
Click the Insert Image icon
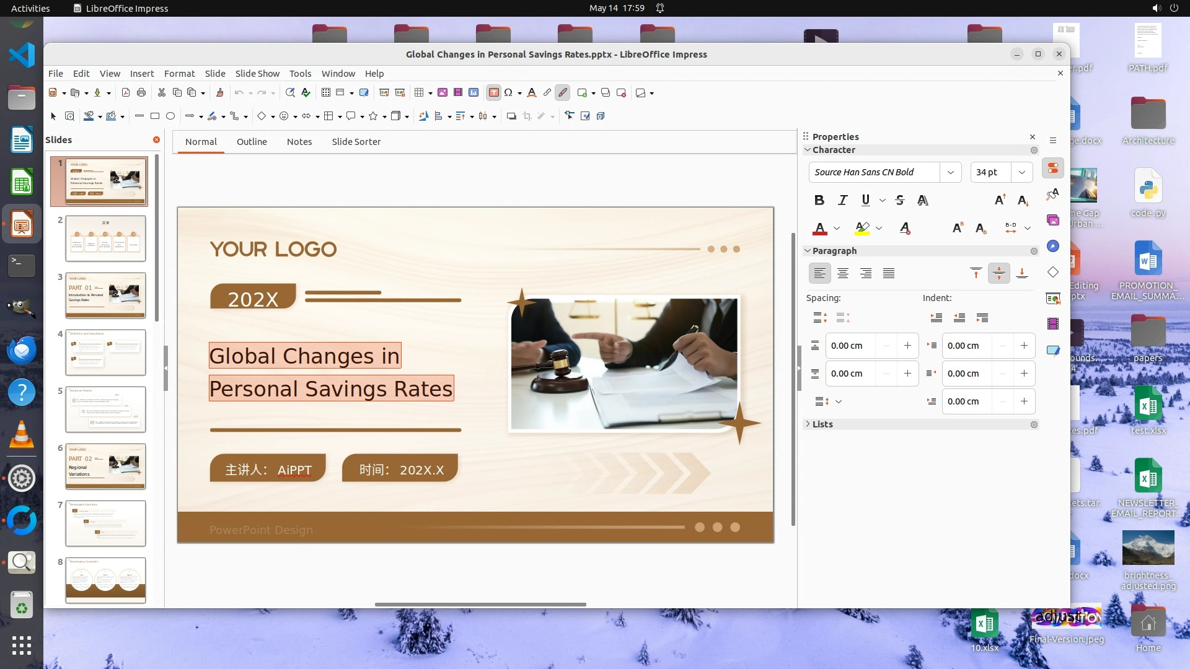click(443, 93)
